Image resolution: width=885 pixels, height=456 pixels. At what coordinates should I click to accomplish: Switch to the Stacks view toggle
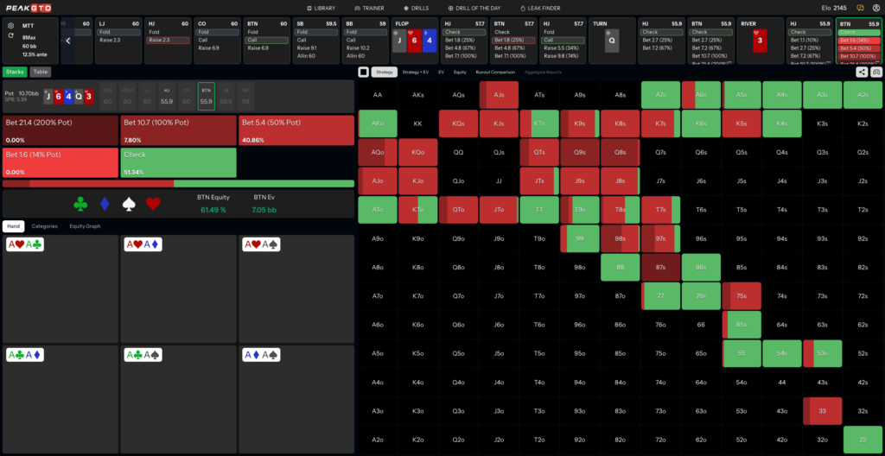coord(16,72)
